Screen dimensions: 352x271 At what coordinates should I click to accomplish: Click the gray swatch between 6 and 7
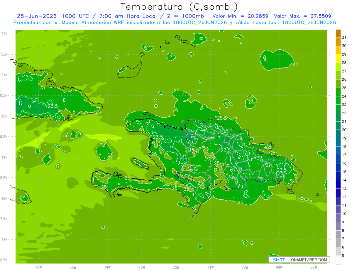coord(338,243)
